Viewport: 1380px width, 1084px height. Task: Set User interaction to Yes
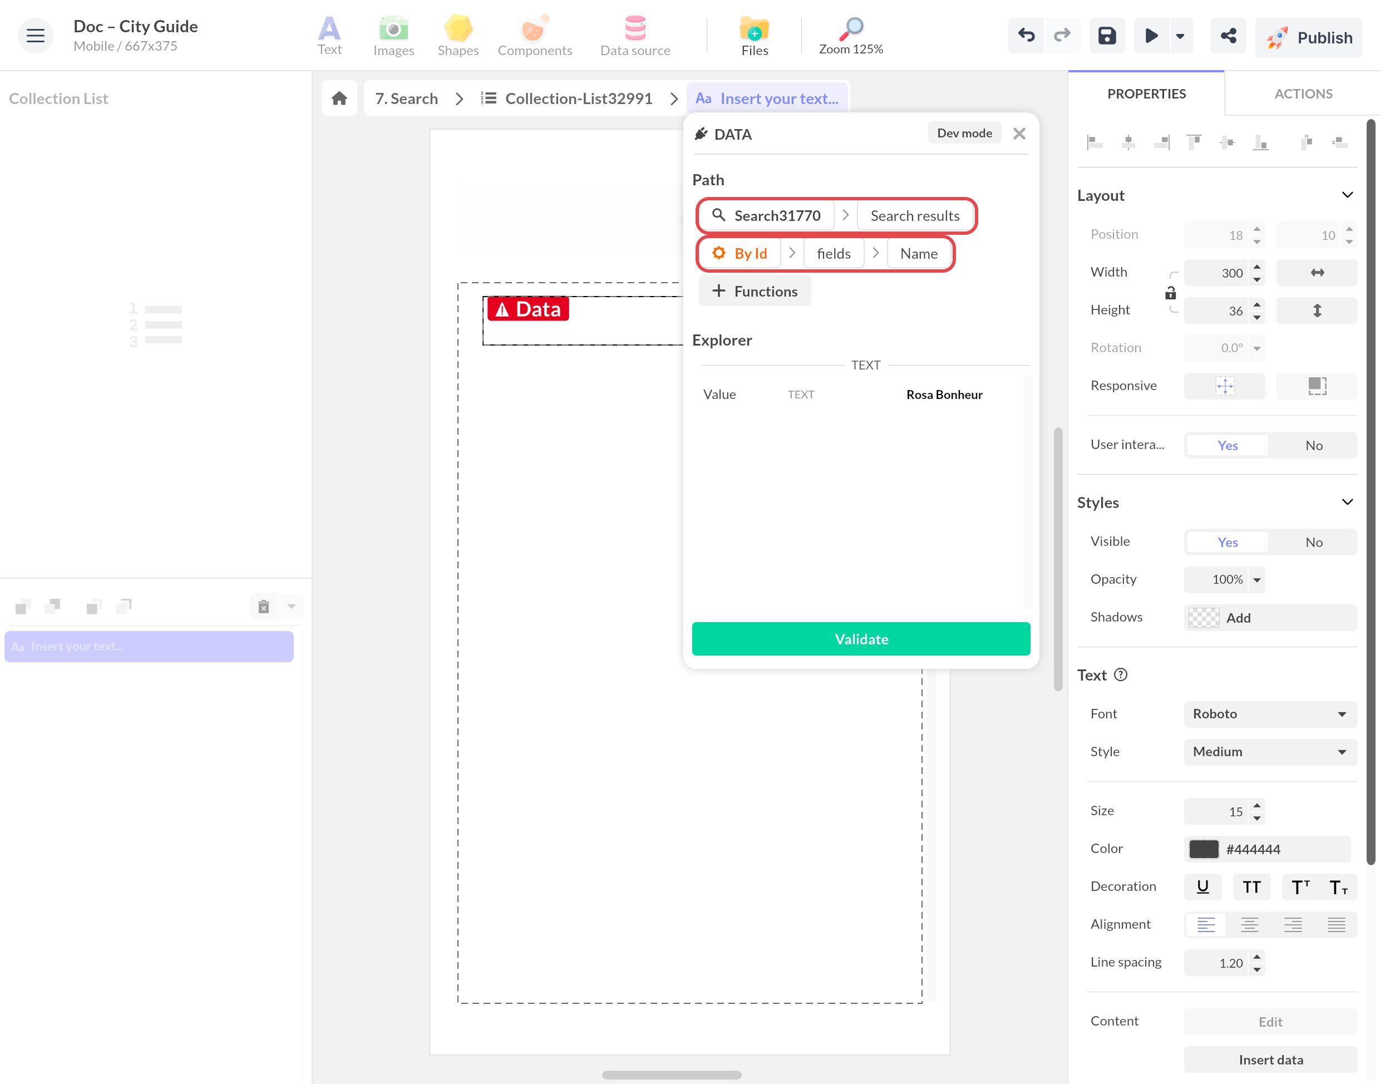pos(1227,446)
